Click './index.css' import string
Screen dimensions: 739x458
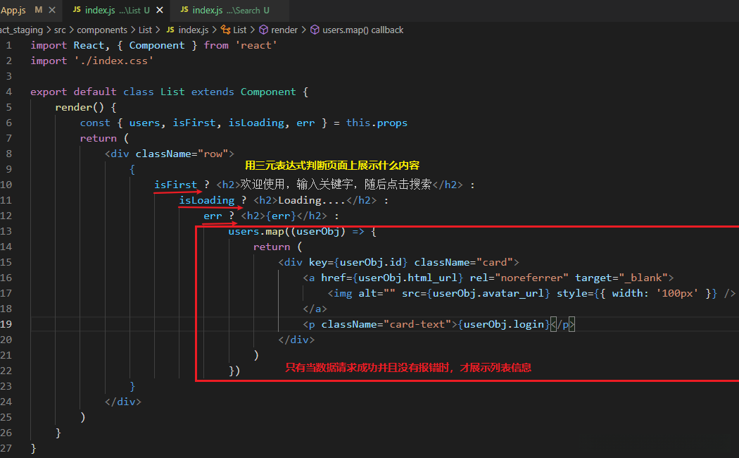coord(113,61)
